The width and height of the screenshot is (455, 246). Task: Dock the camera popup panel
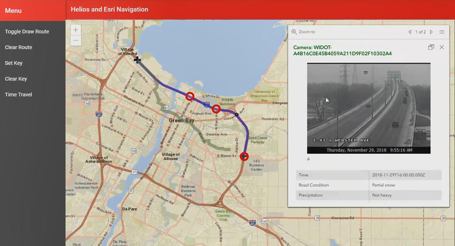431,47
